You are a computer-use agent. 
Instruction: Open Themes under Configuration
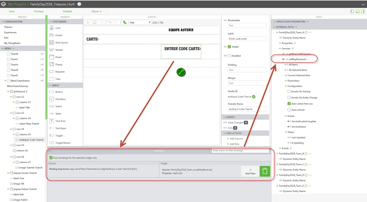point(8,27)
